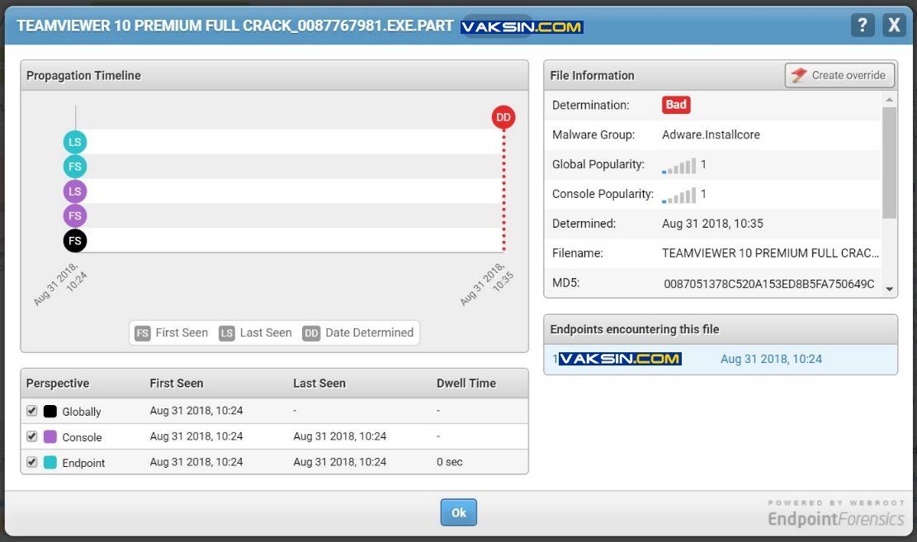Click the red Bad determination badge
Image resolution: width=917 pixels, height=542 pixels.
pos(676,105)
